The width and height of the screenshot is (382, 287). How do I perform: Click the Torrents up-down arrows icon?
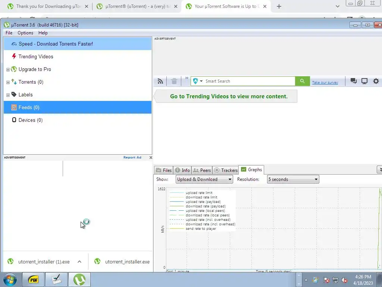14,82
